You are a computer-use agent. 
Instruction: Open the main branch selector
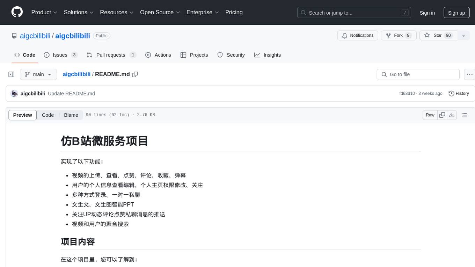(x=38, y=74)
